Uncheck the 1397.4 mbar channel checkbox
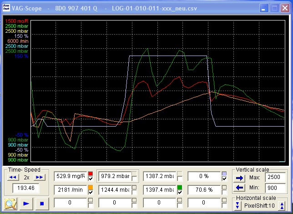293x214 pixels. point(180,192)
